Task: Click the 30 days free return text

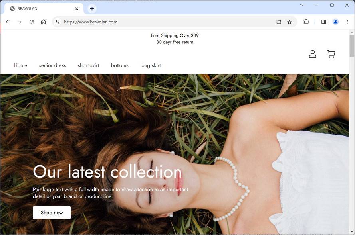Action: [175, 42]
